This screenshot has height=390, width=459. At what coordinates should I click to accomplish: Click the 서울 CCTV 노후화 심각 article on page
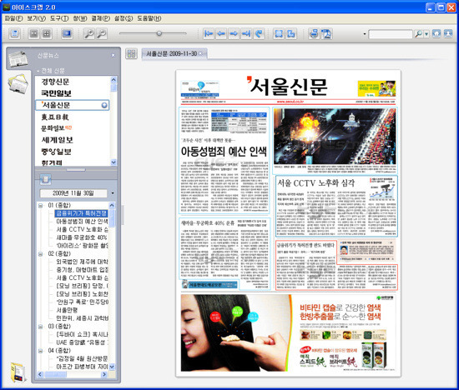click(x=336, y=206)
